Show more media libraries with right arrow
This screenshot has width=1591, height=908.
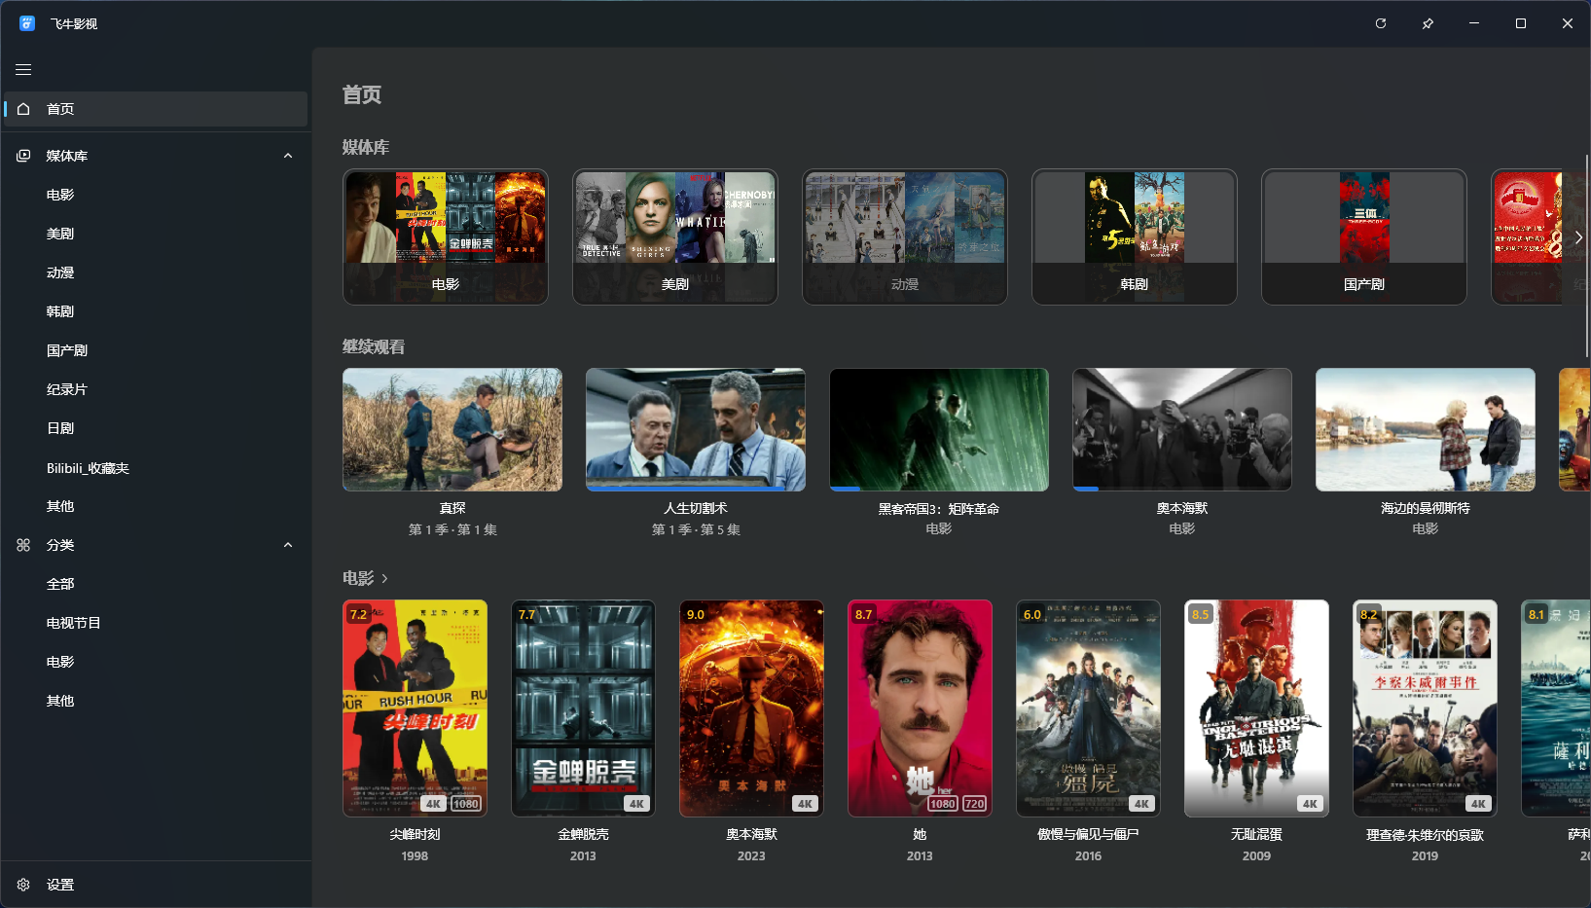pyautogui.click(x=1578, y=237)
